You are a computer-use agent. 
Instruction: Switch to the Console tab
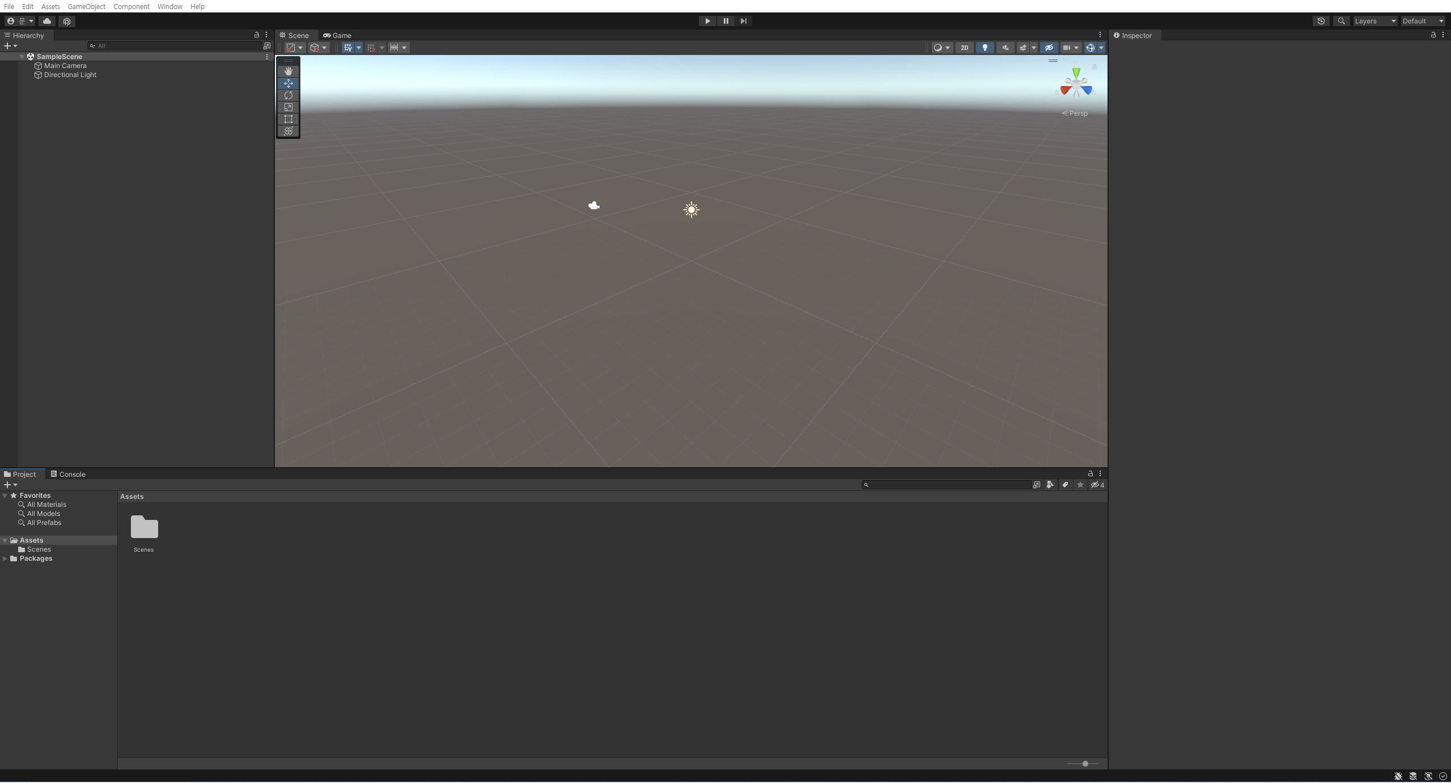[68, 474]
